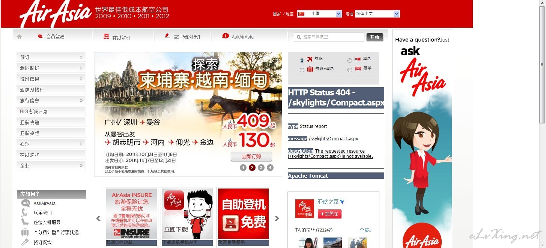546x248 pixels.
Task: Click the scrollbar up arrow
Action: pos(542,3)
